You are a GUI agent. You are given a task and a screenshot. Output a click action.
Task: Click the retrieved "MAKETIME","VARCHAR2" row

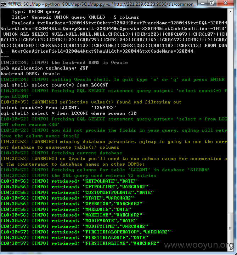(72, 215)
